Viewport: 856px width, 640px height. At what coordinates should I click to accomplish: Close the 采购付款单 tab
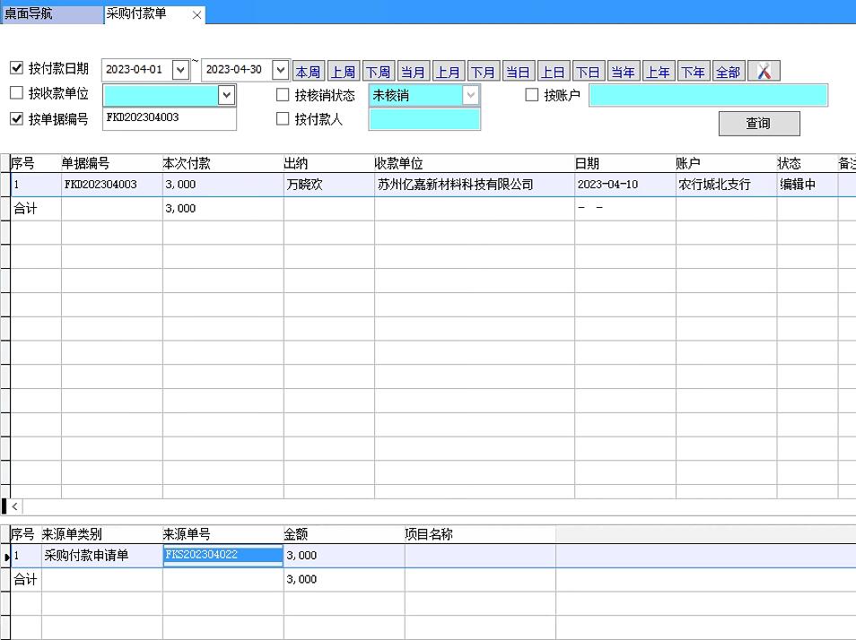point(197,15)
